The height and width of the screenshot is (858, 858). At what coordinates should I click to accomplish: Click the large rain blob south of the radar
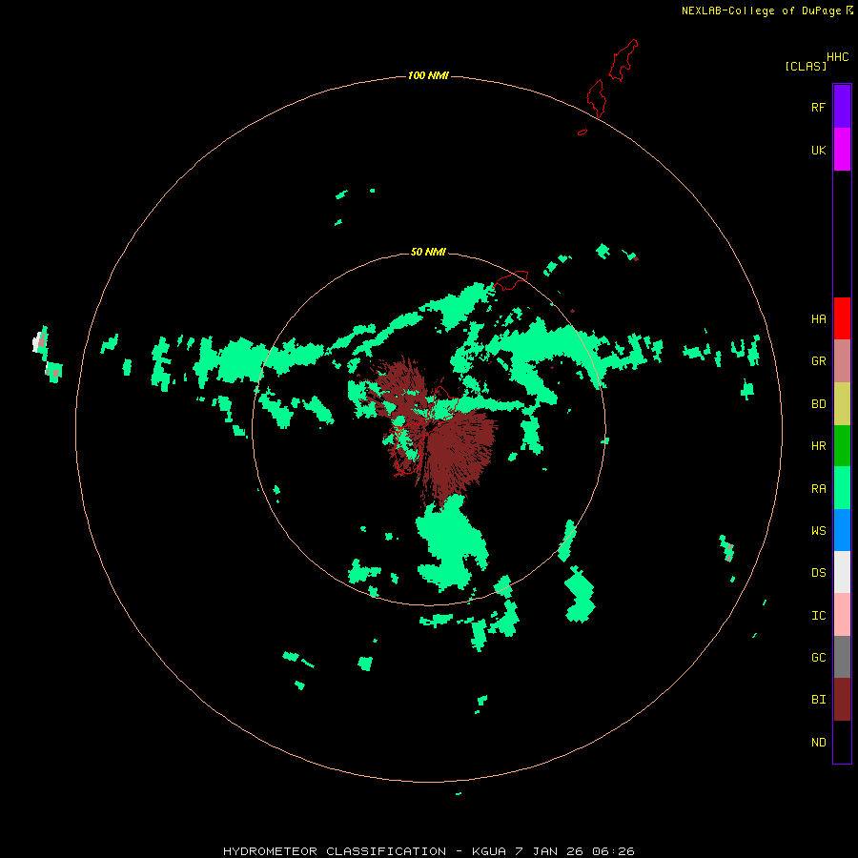click(x=450, y=543)
